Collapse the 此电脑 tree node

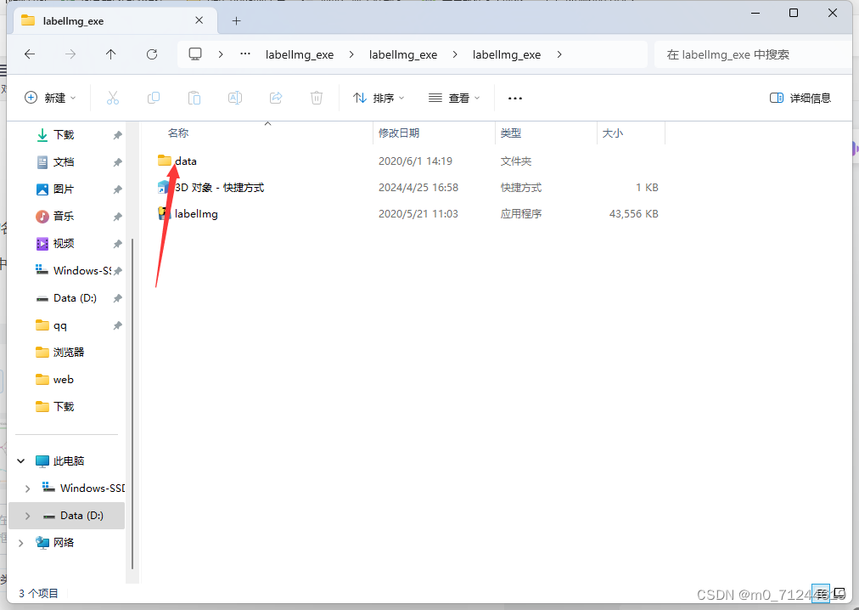21,460
